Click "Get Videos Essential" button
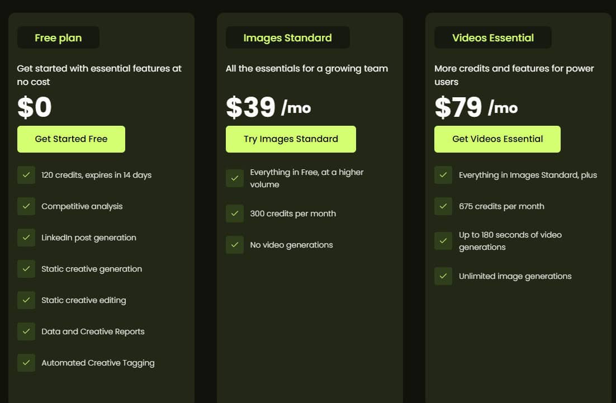This screenshot has width=616, height=403. pyautogui.click(x=497, y=139)
